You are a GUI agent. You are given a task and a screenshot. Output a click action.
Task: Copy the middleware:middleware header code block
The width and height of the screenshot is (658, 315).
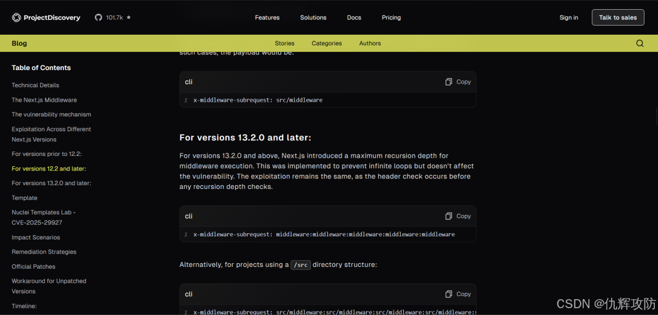point(458,216)
